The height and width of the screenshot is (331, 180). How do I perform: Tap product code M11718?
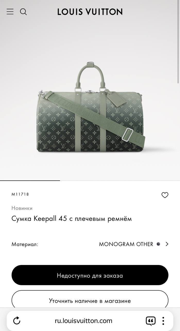click(x=20, y=194)
